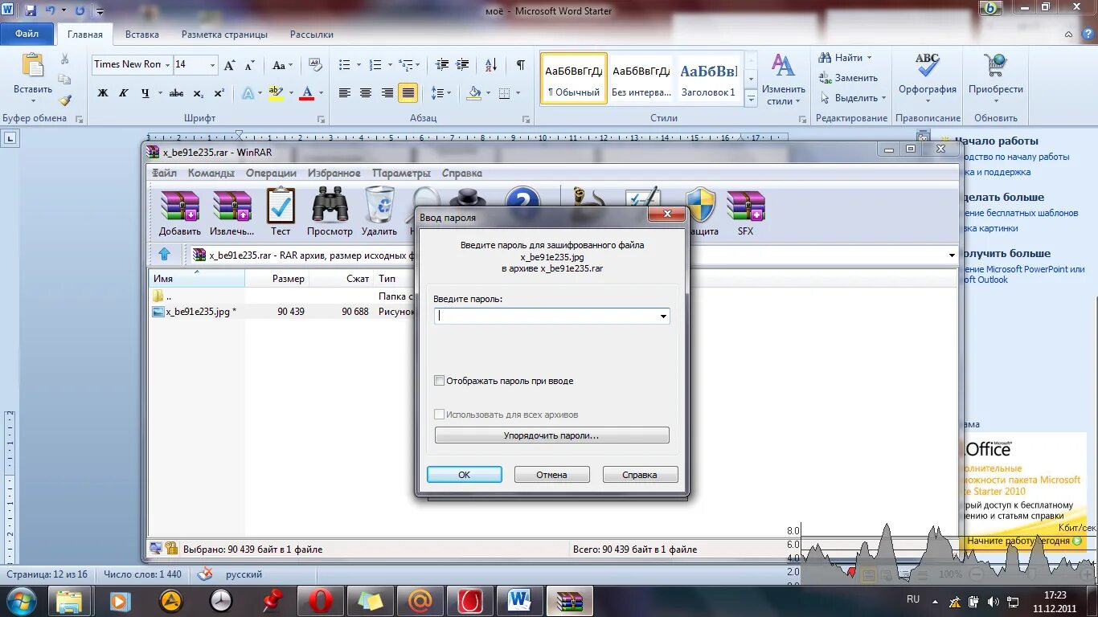Run WinRAR Тест archive check
1098x617 pixels.
click(281, 212)
